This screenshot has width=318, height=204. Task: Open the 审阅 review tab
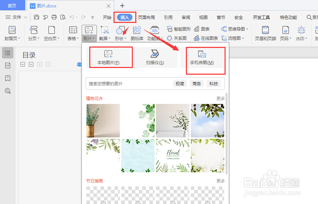coord(186,17)
